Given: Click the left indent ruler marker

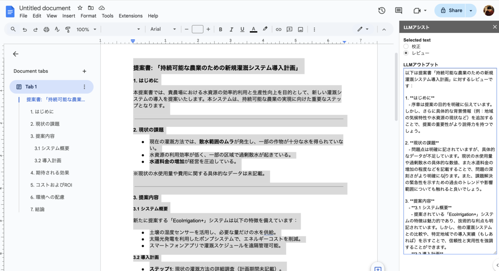Looking at the screenshot, I should (x=133, y=41).
